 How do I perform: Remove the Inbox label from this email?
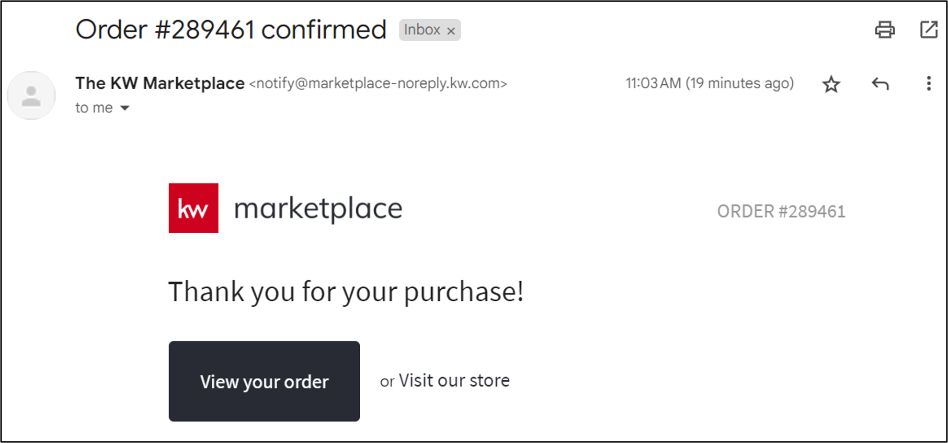pos(451,30)
